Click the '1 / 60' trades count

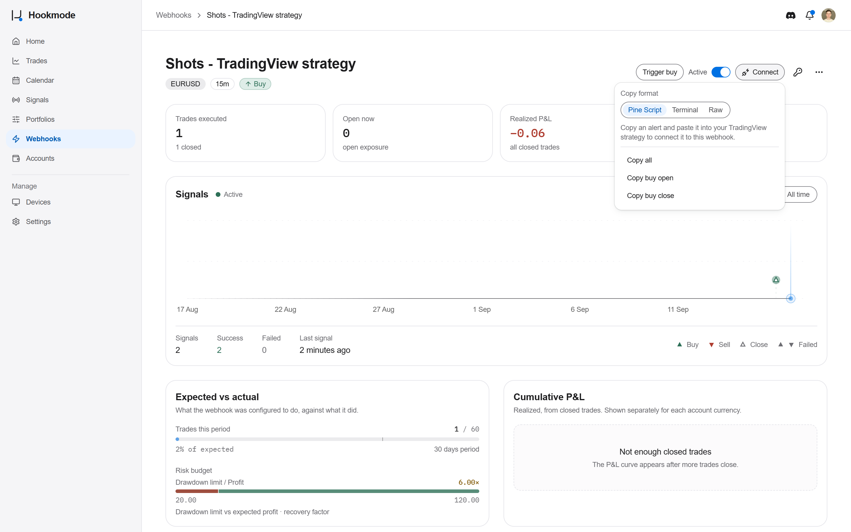click(x=466, y=429)
